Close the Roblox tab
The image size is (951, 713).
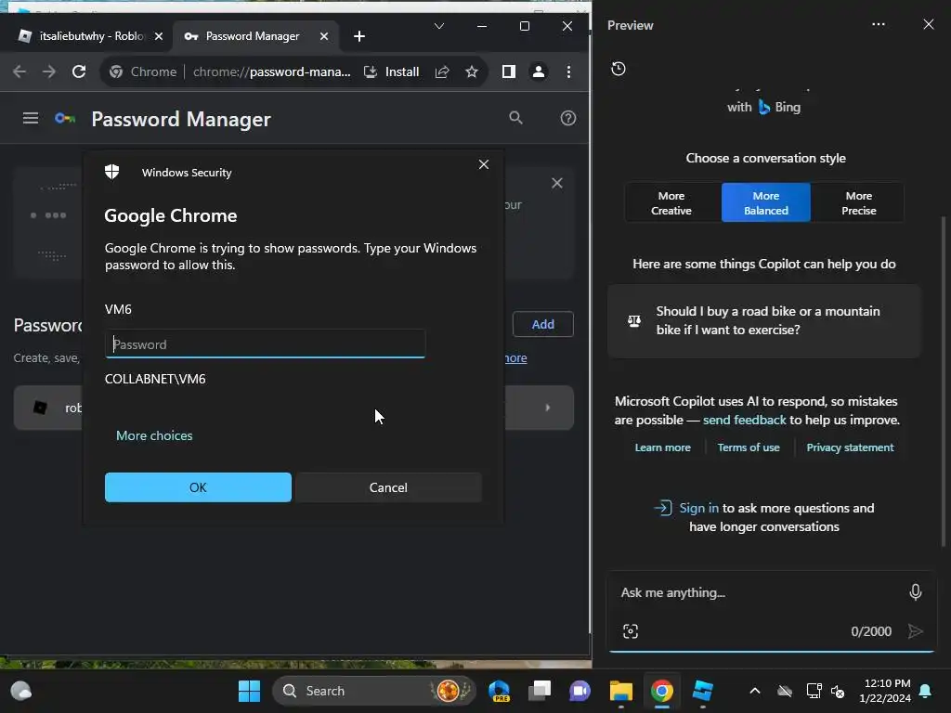click(158, 36)
